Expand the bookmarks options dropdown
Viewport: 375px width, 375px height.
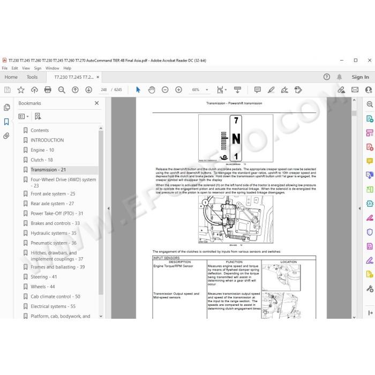click(x=24, y=116)
